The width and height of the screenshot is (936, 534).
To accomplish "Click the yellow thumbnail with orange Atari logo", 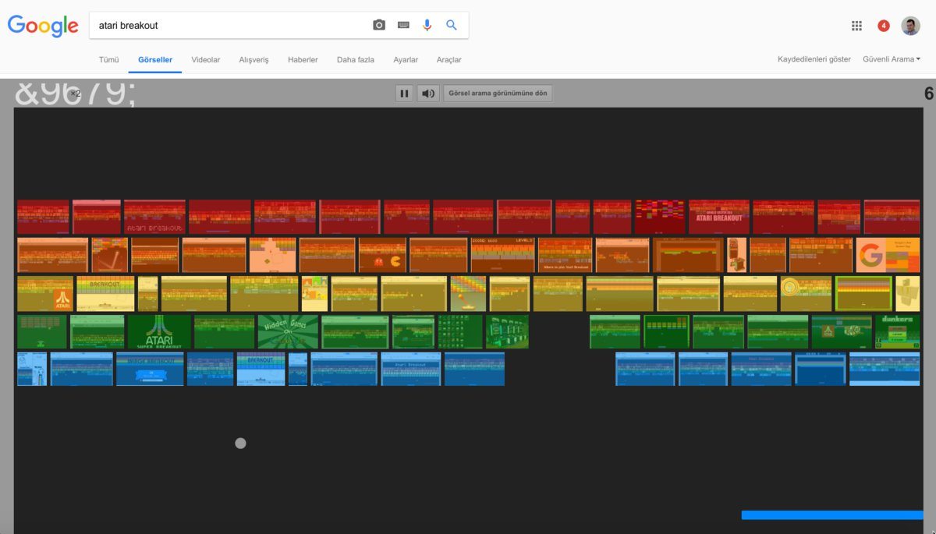I will click(45, 293).
